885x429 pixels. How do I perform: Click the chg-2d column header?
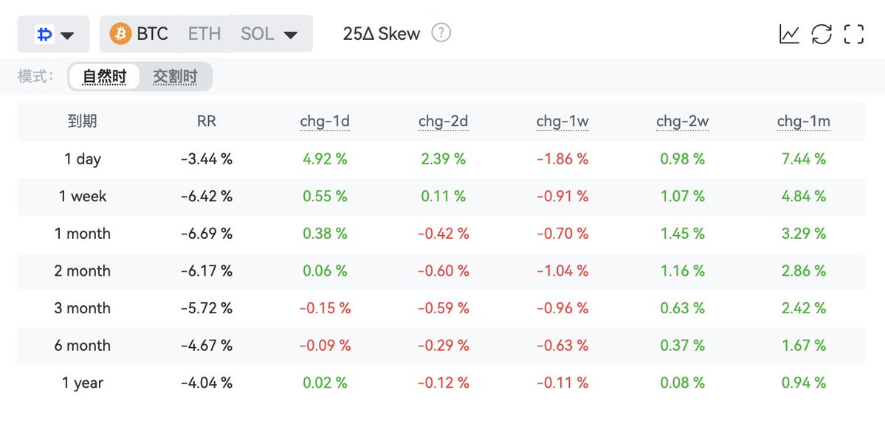point(443,122)
